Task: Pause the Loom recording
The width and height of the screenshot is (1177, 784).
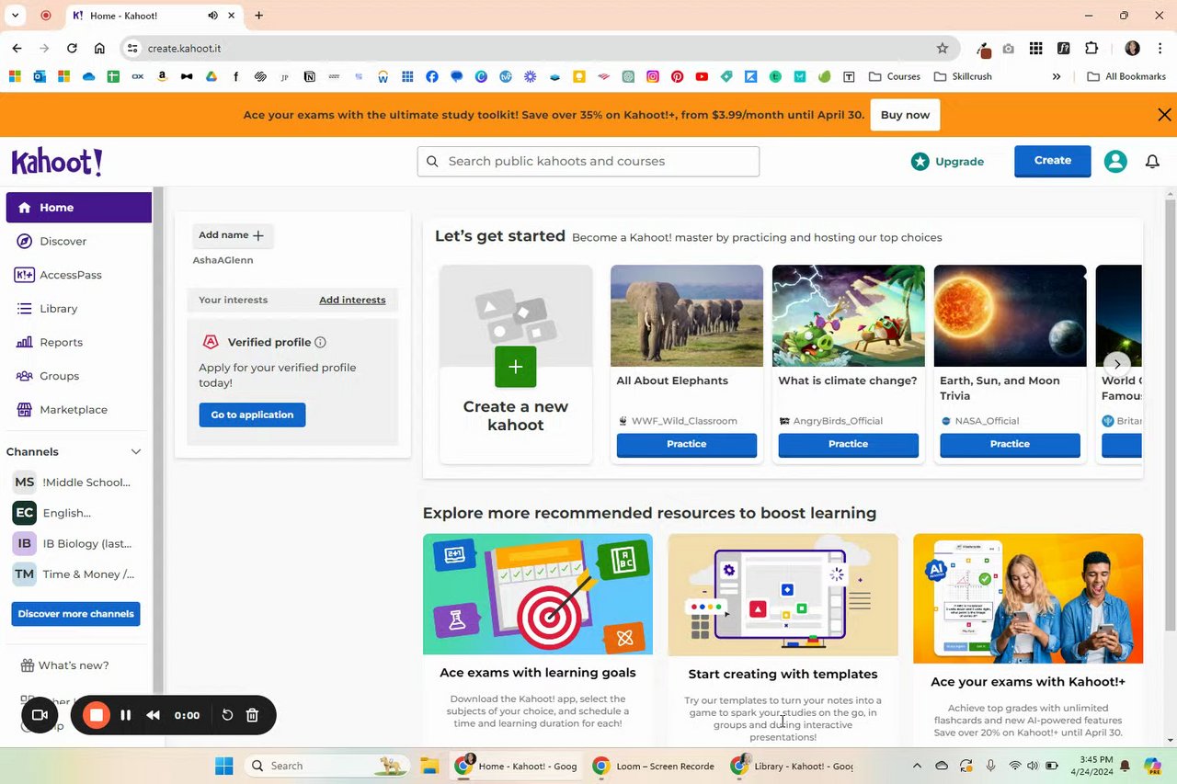Action: click(x=126, y=715)
